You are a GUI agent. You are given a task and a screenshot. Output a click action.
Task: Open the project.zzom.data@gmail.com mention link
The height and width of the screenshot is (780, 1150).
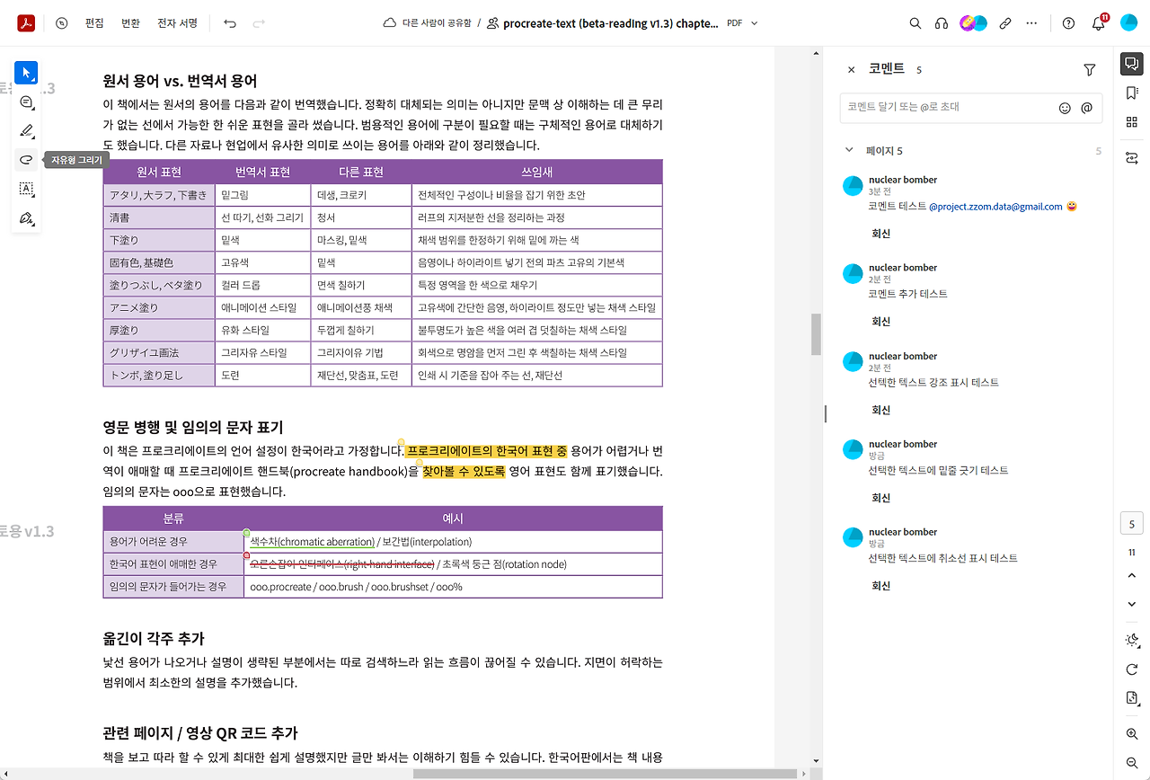coord(995,207)
